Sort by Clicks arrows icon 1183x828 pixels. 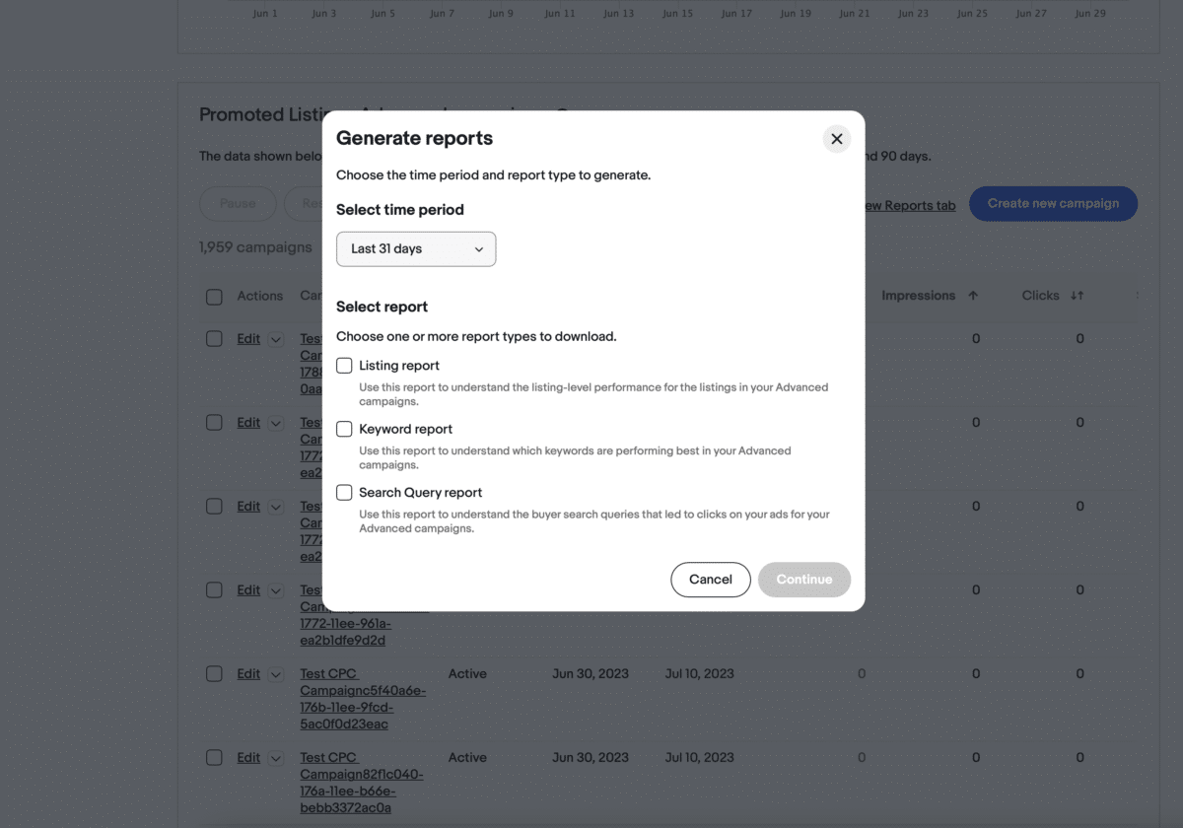tap(1077, 296)
